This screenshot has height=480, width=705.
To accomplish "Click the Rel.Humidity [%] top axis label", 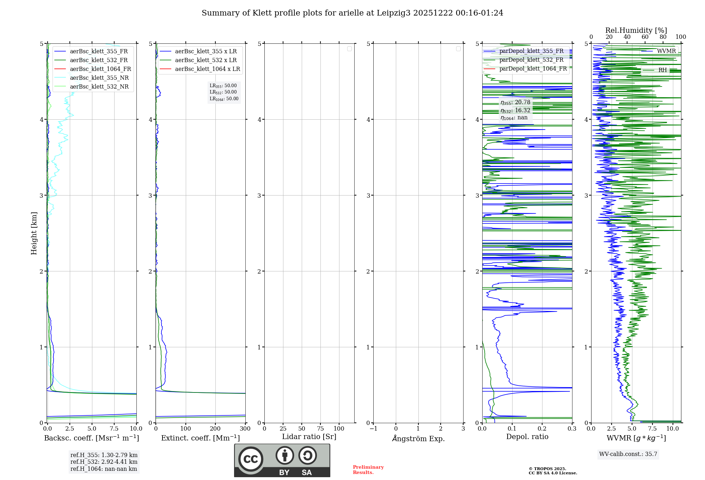I will 636,30.
